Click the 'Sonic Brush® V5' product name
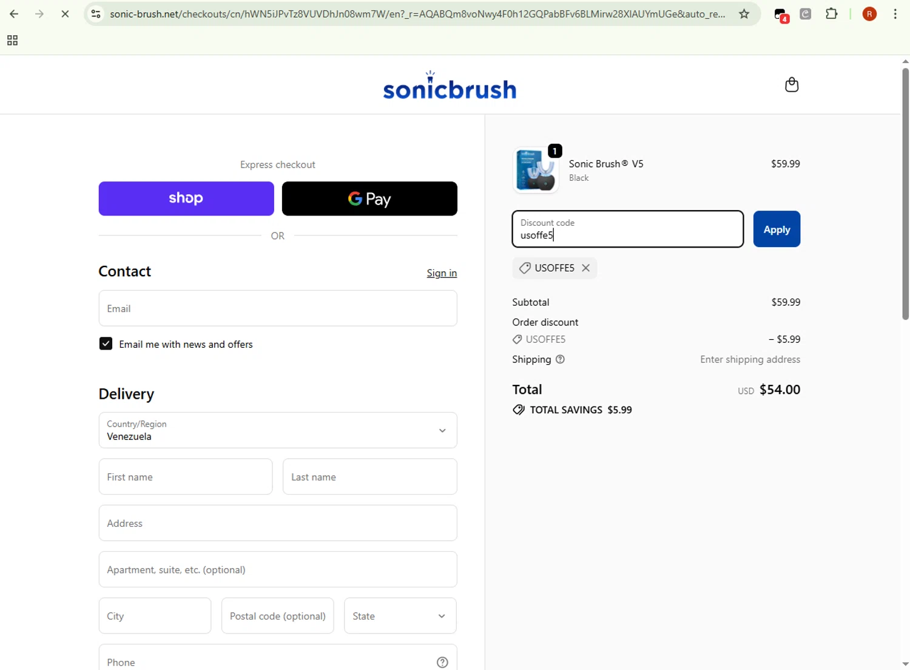 click(x=606, y=164)
